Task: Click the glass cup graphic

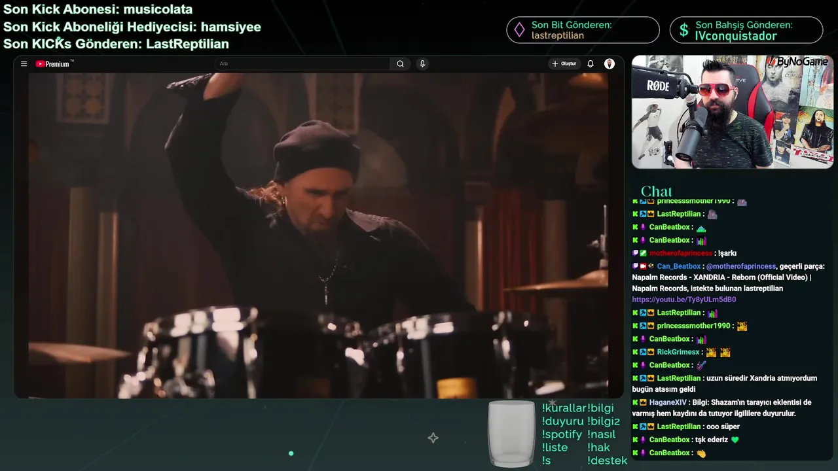Action: click(x=511, y=433)
